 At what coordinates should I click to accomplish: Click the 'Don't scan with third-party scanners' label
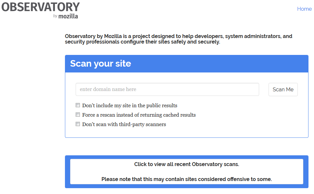pos(124,124)
